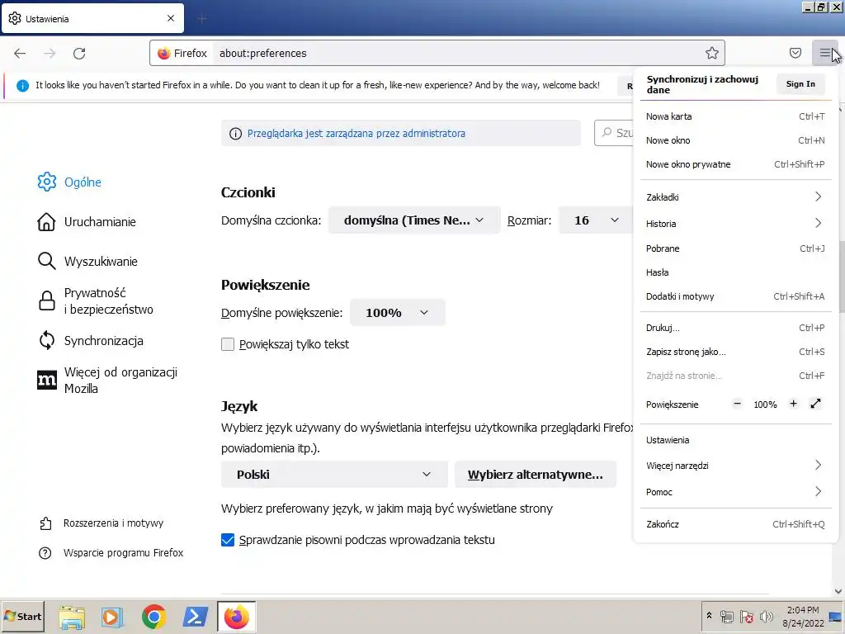Click the Show desktop button
Viewport: 845px width, 634px height.
click(x=837, y=617)
